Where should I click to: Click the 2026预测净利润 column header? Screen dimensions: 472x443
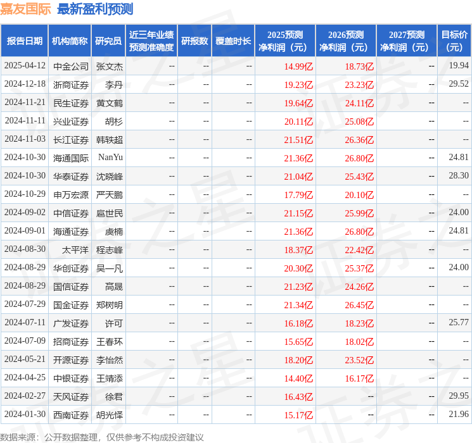tap(346, 41)
